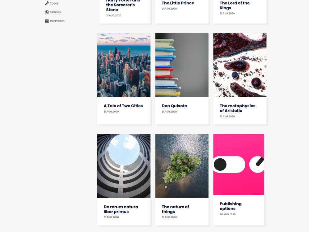Open "The Little Prince" post
The image size is (309, 232).
click(178, 3)
